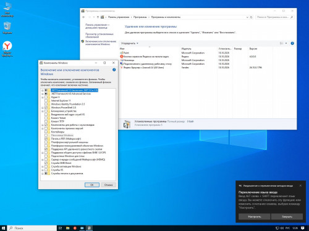This screenshot has height=231, width=309.
Task: Click Control Panel in the breadcrumb path
Action: 119,17
